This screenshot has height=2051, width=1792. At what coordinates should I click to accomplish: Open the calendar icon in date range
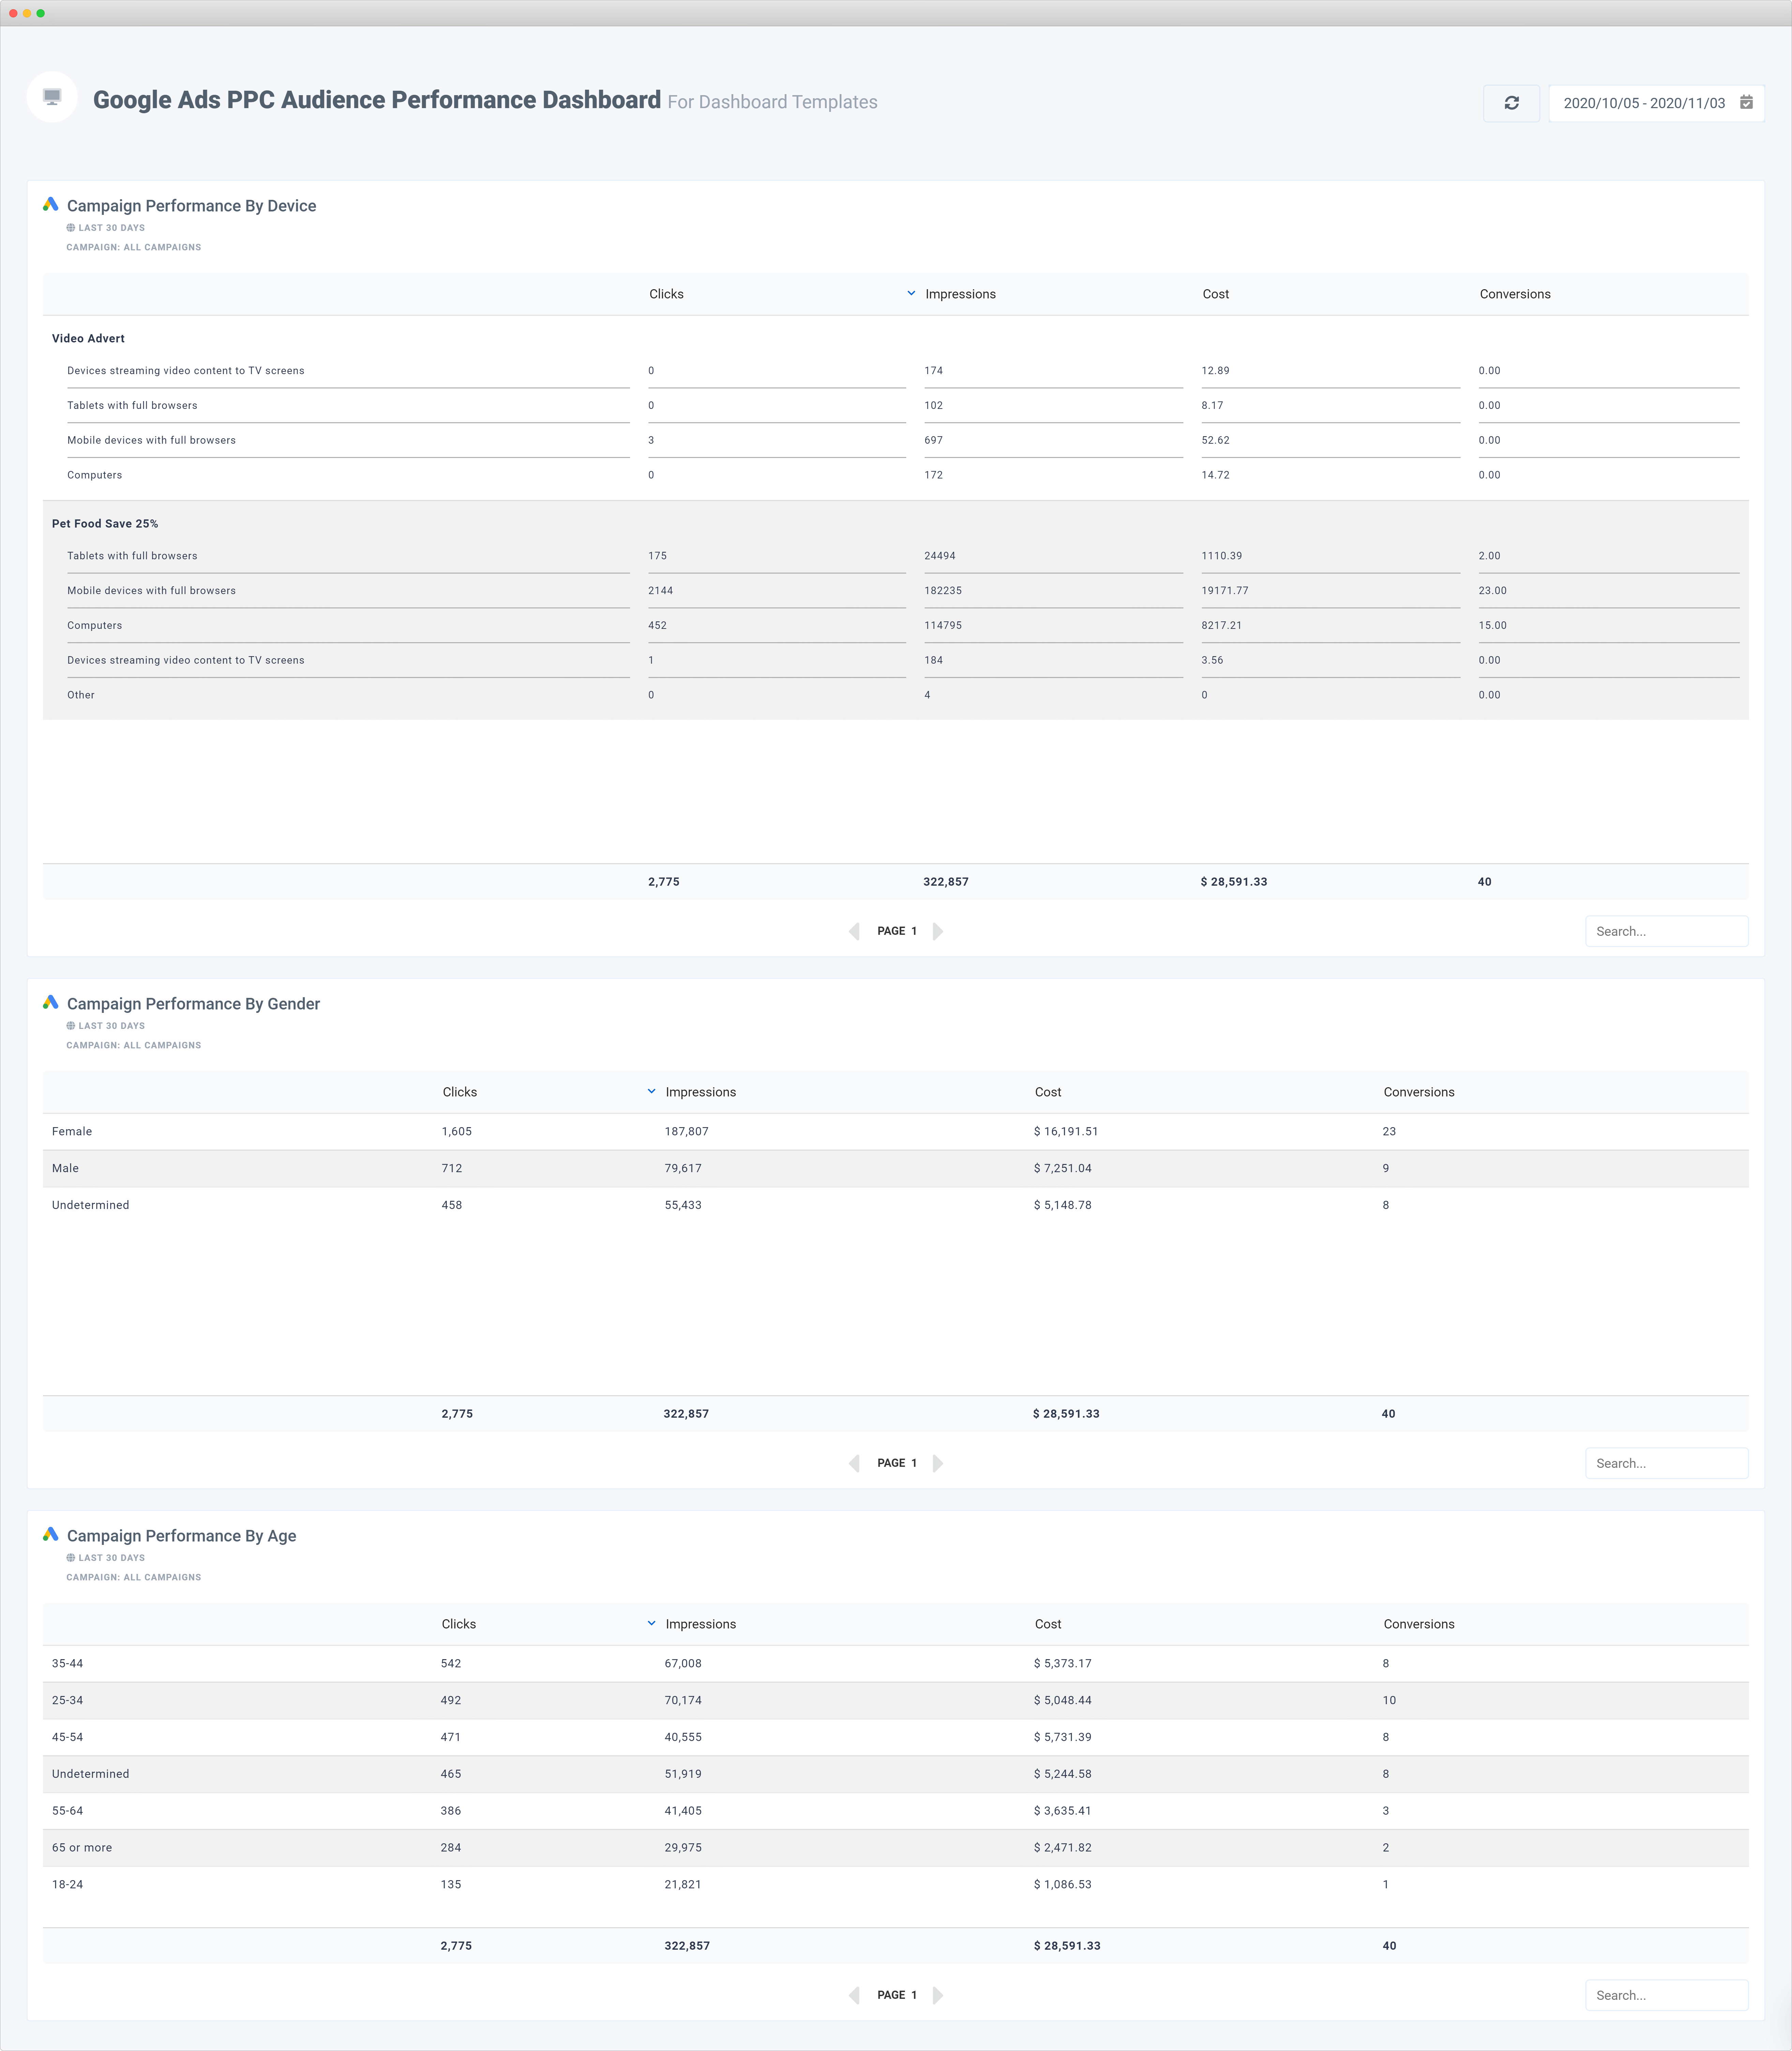(1746, 102)
